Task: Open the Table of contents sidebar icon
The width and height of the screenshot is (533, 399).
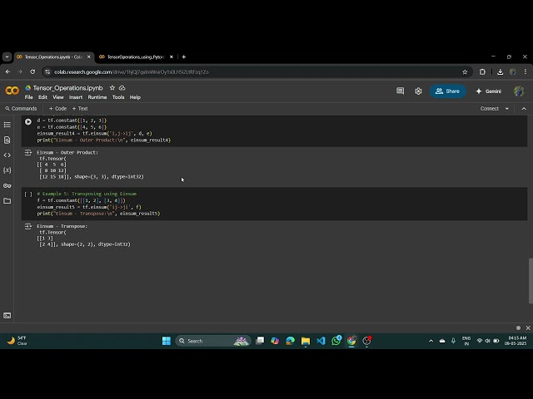Action: point(7,125)
